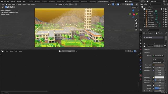Screen dimensions: 168x94
Task: Click the blue Z axis on the gizmo
Action: coord(133,10)
